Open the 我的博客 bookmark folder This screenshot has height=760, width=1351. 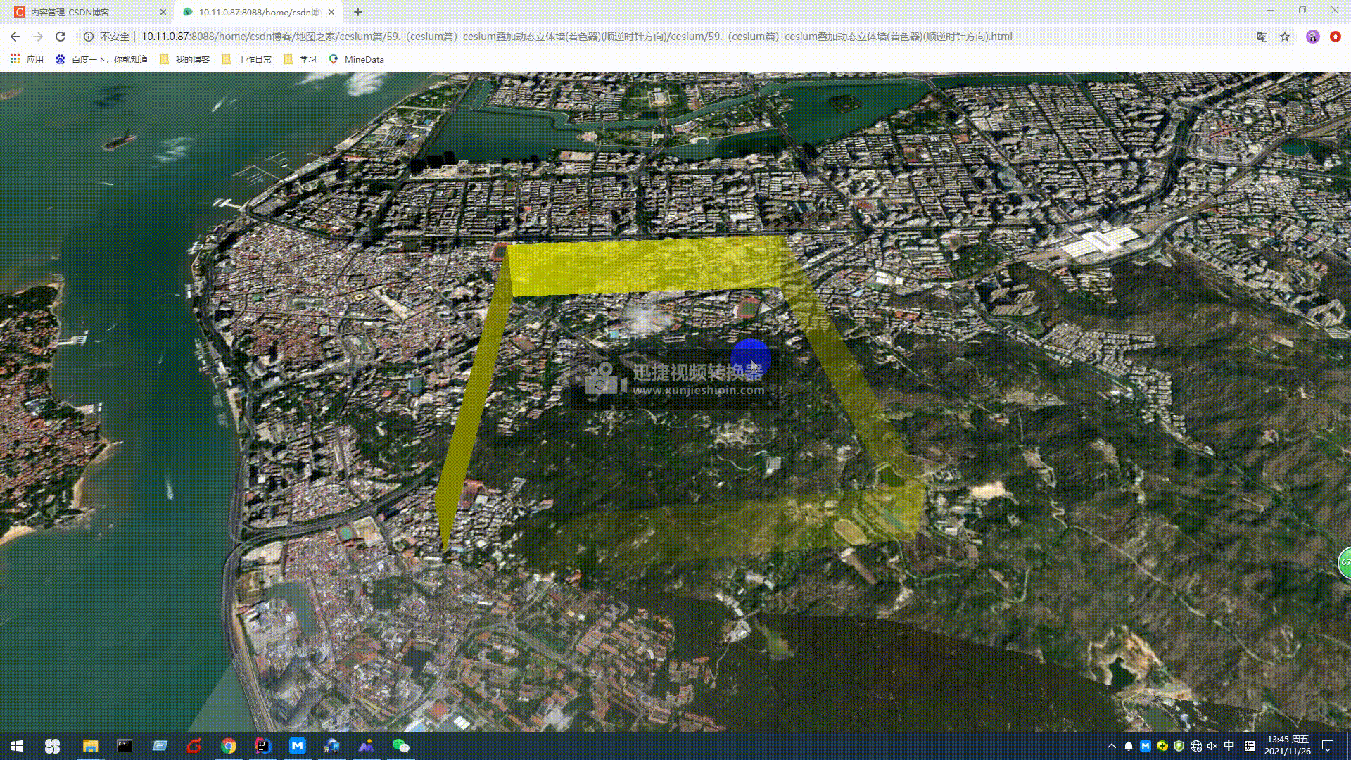[x=185, y=59]
